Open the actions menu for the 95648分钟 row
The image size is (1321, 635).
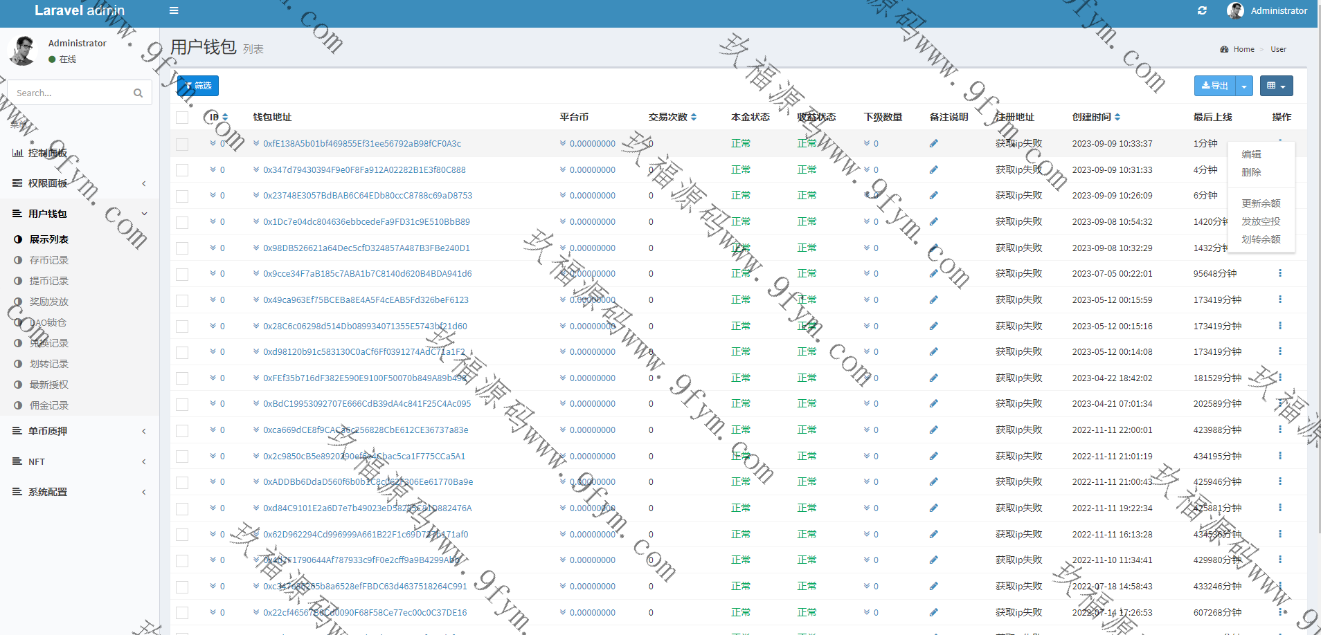coord(1279,273)
